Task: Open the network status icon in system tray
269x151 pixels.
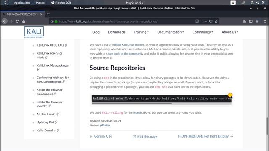Action: pos(252,3)
